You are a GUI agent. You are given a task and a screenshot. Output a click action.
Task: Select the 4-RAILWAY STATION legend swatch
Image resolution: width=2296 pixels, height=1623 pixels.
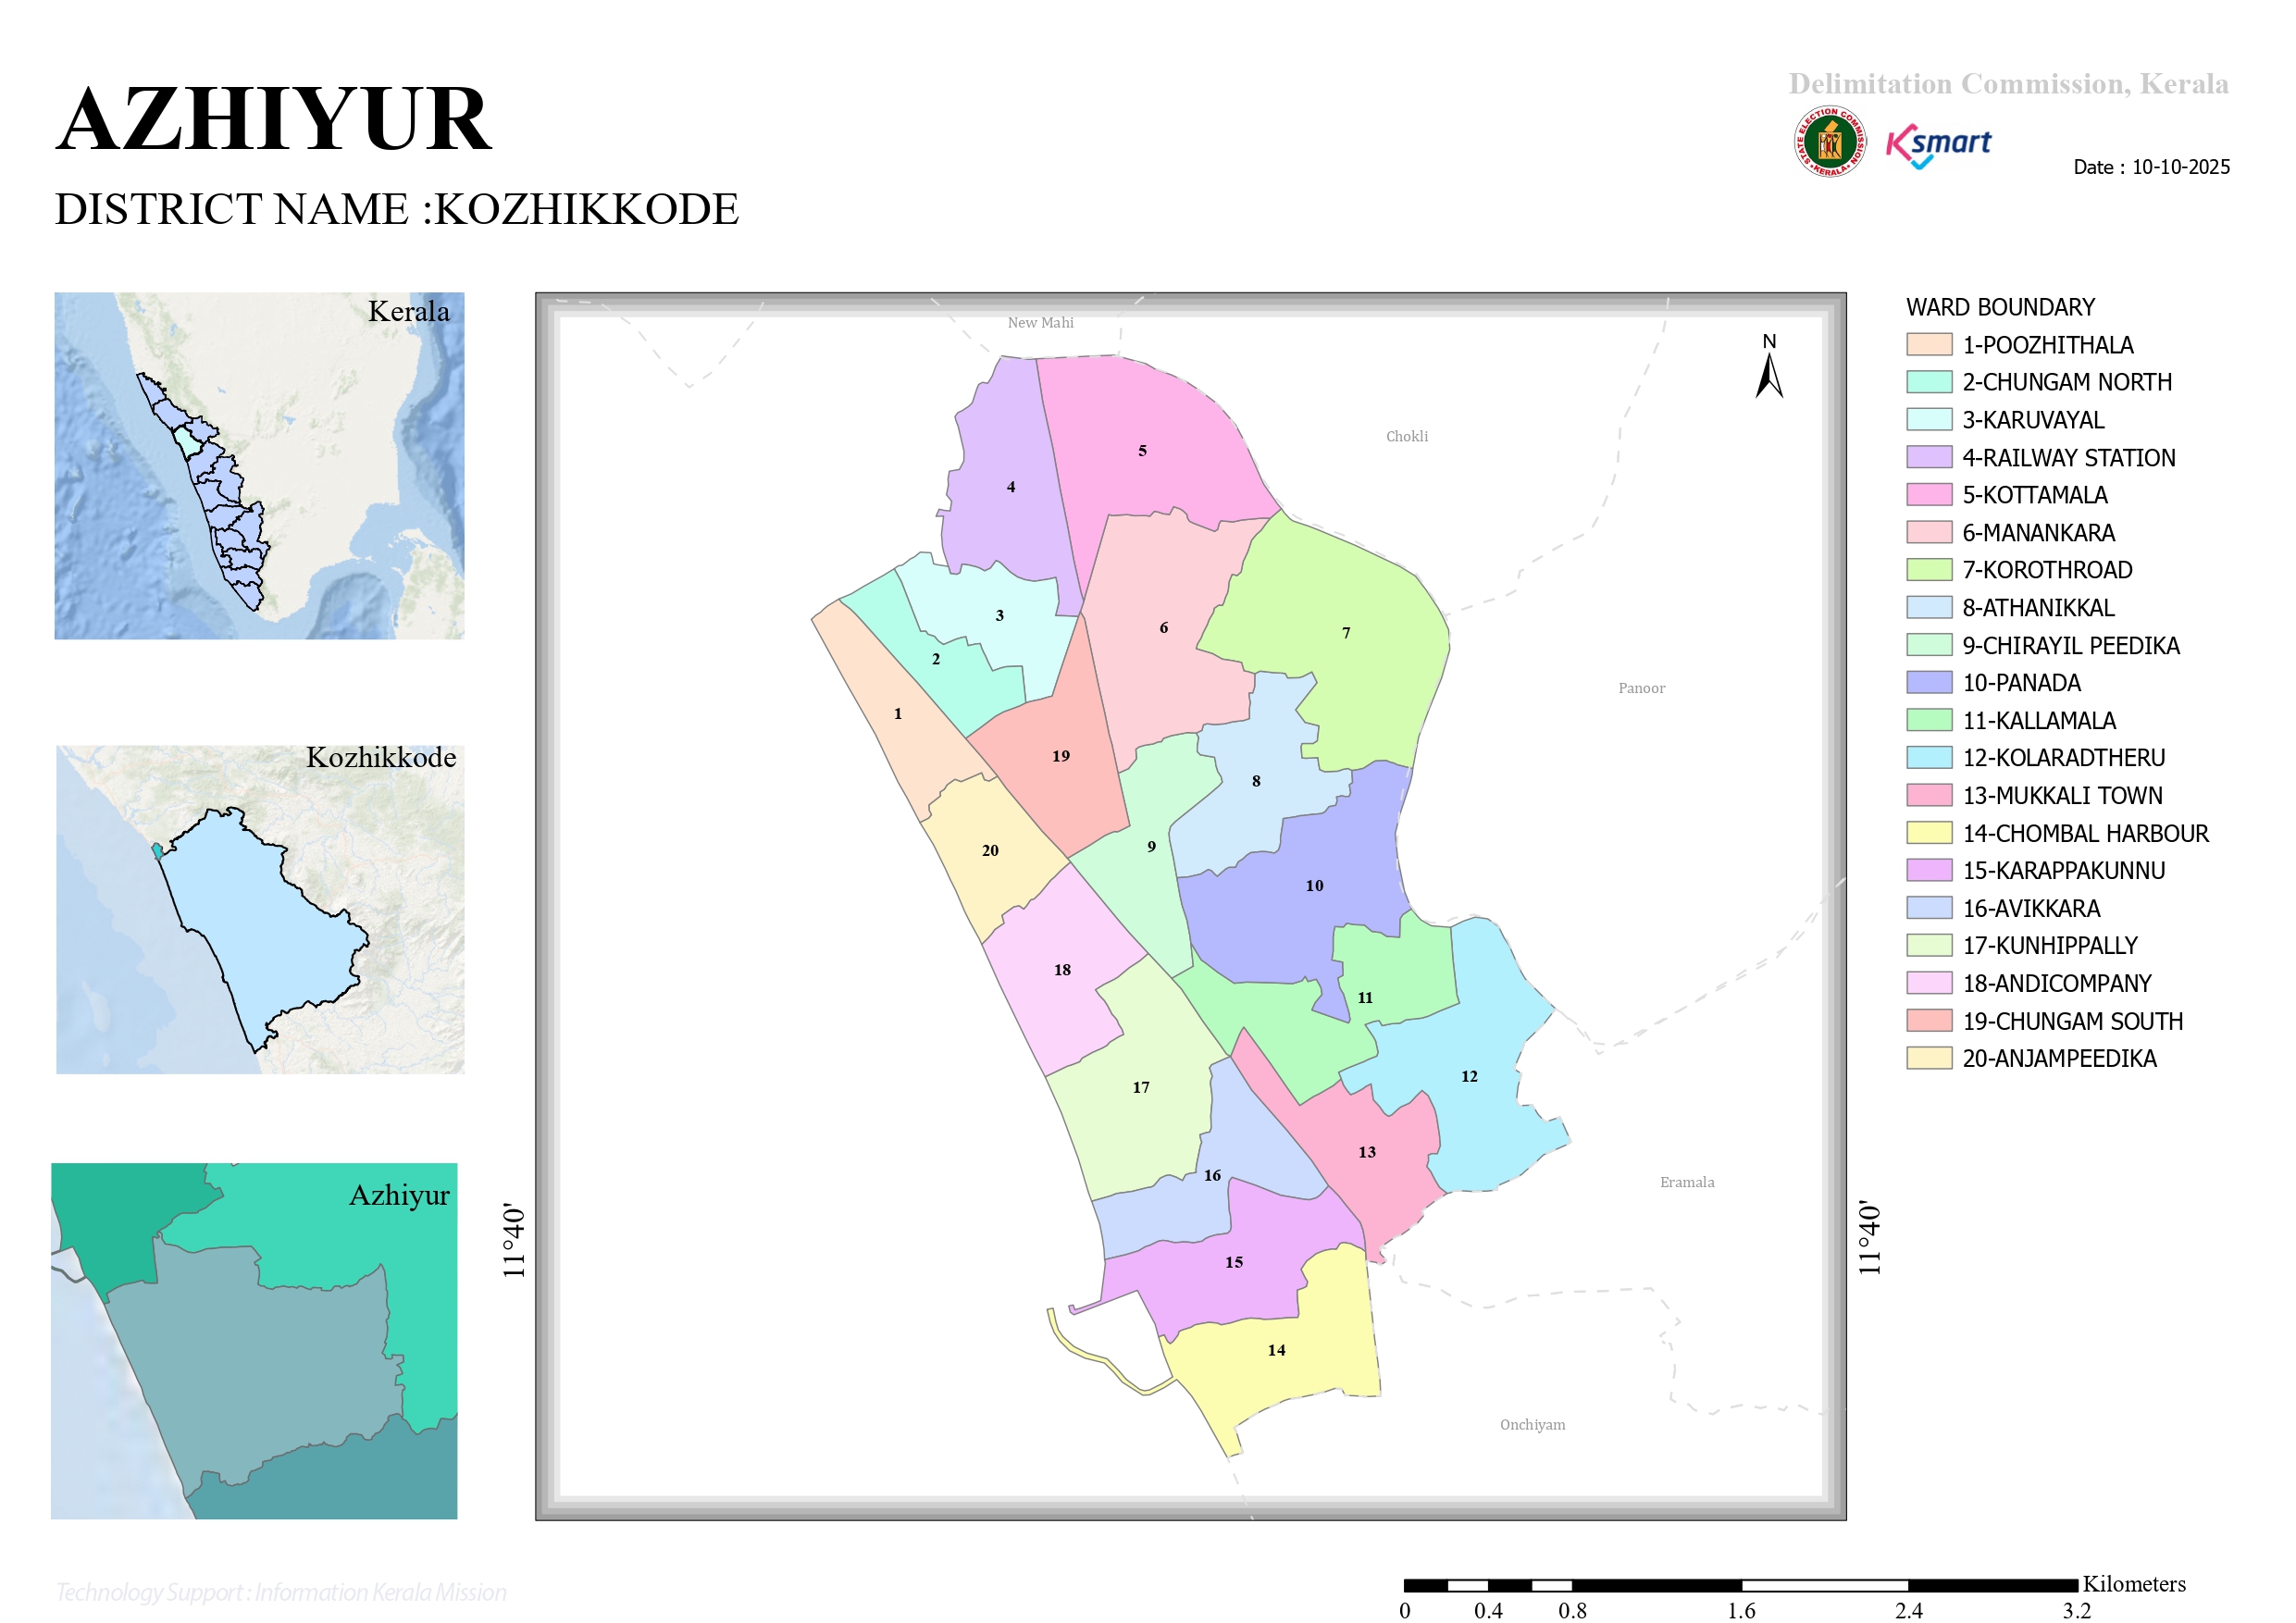pyautogui.click(x=1929, y=457)
